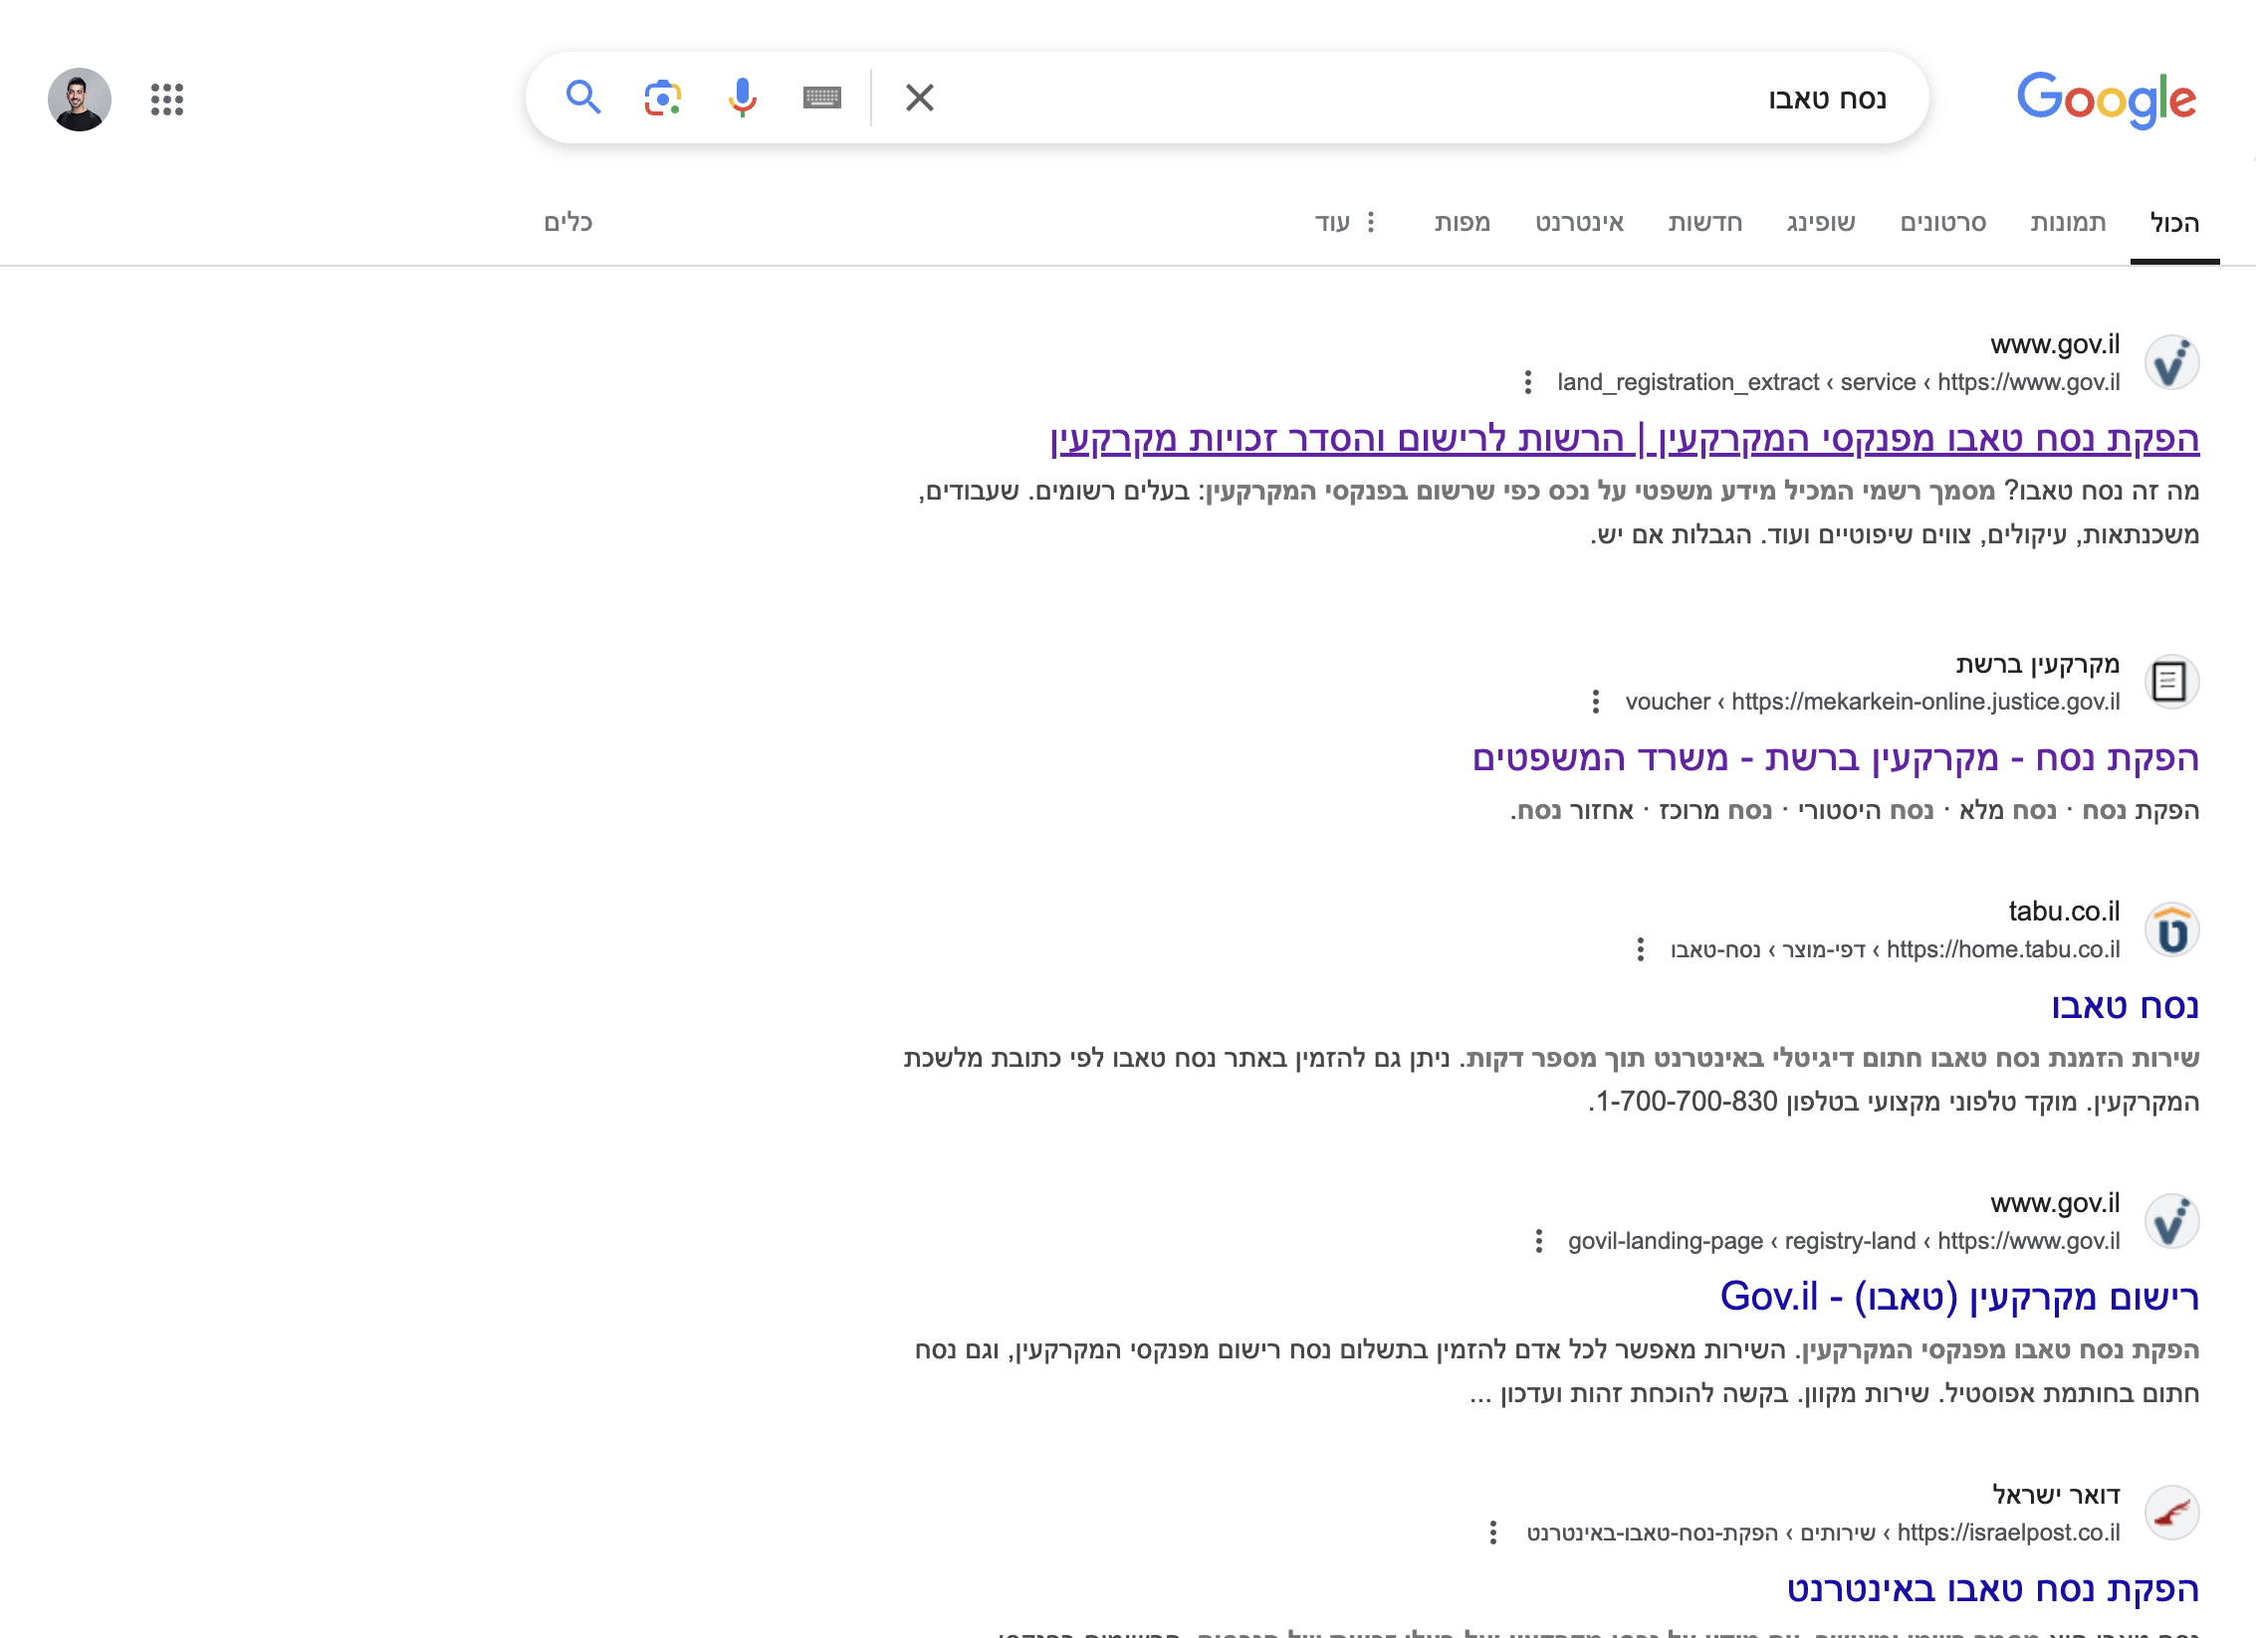Open הפקת נסח טאבו באינטרנט link
This screenshot has height=1638, width=2256.
tap(1993, 1588)
